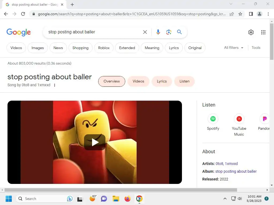Listen on YouTube Music

click(239, 125)
